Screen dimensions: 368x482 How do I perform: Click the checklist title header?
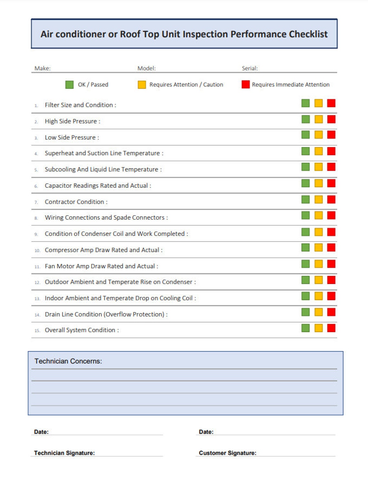[184, 34]
